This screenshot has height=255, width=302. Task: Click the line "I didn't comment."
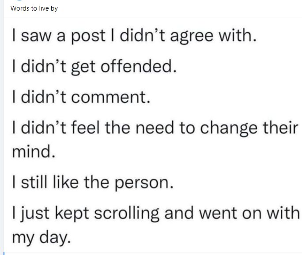point(81,97)
